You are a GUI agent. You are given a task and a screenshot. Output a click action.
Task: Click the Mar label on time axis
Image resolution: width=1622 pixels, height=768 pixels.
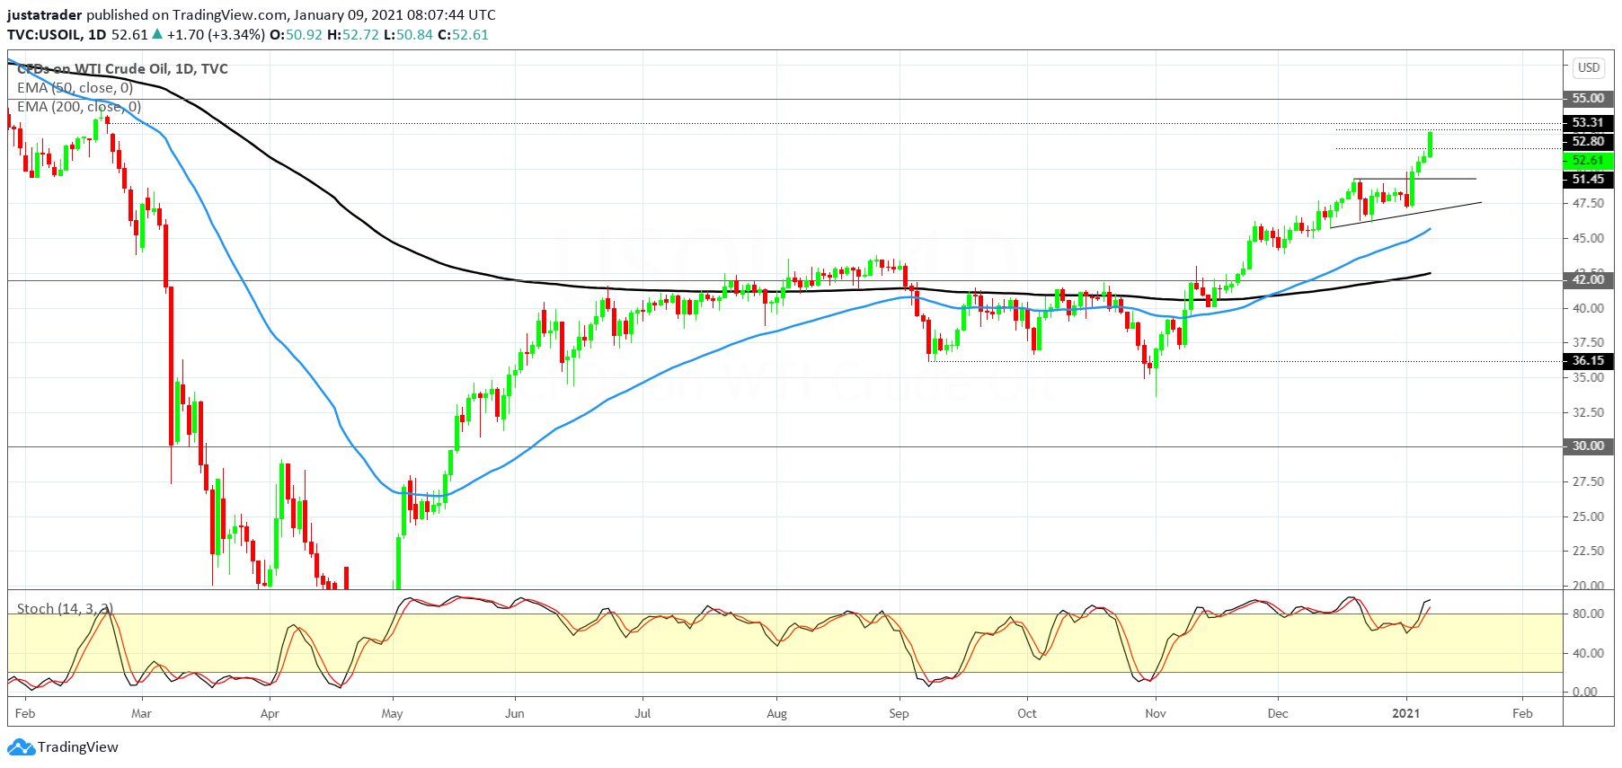coord(141,714)
